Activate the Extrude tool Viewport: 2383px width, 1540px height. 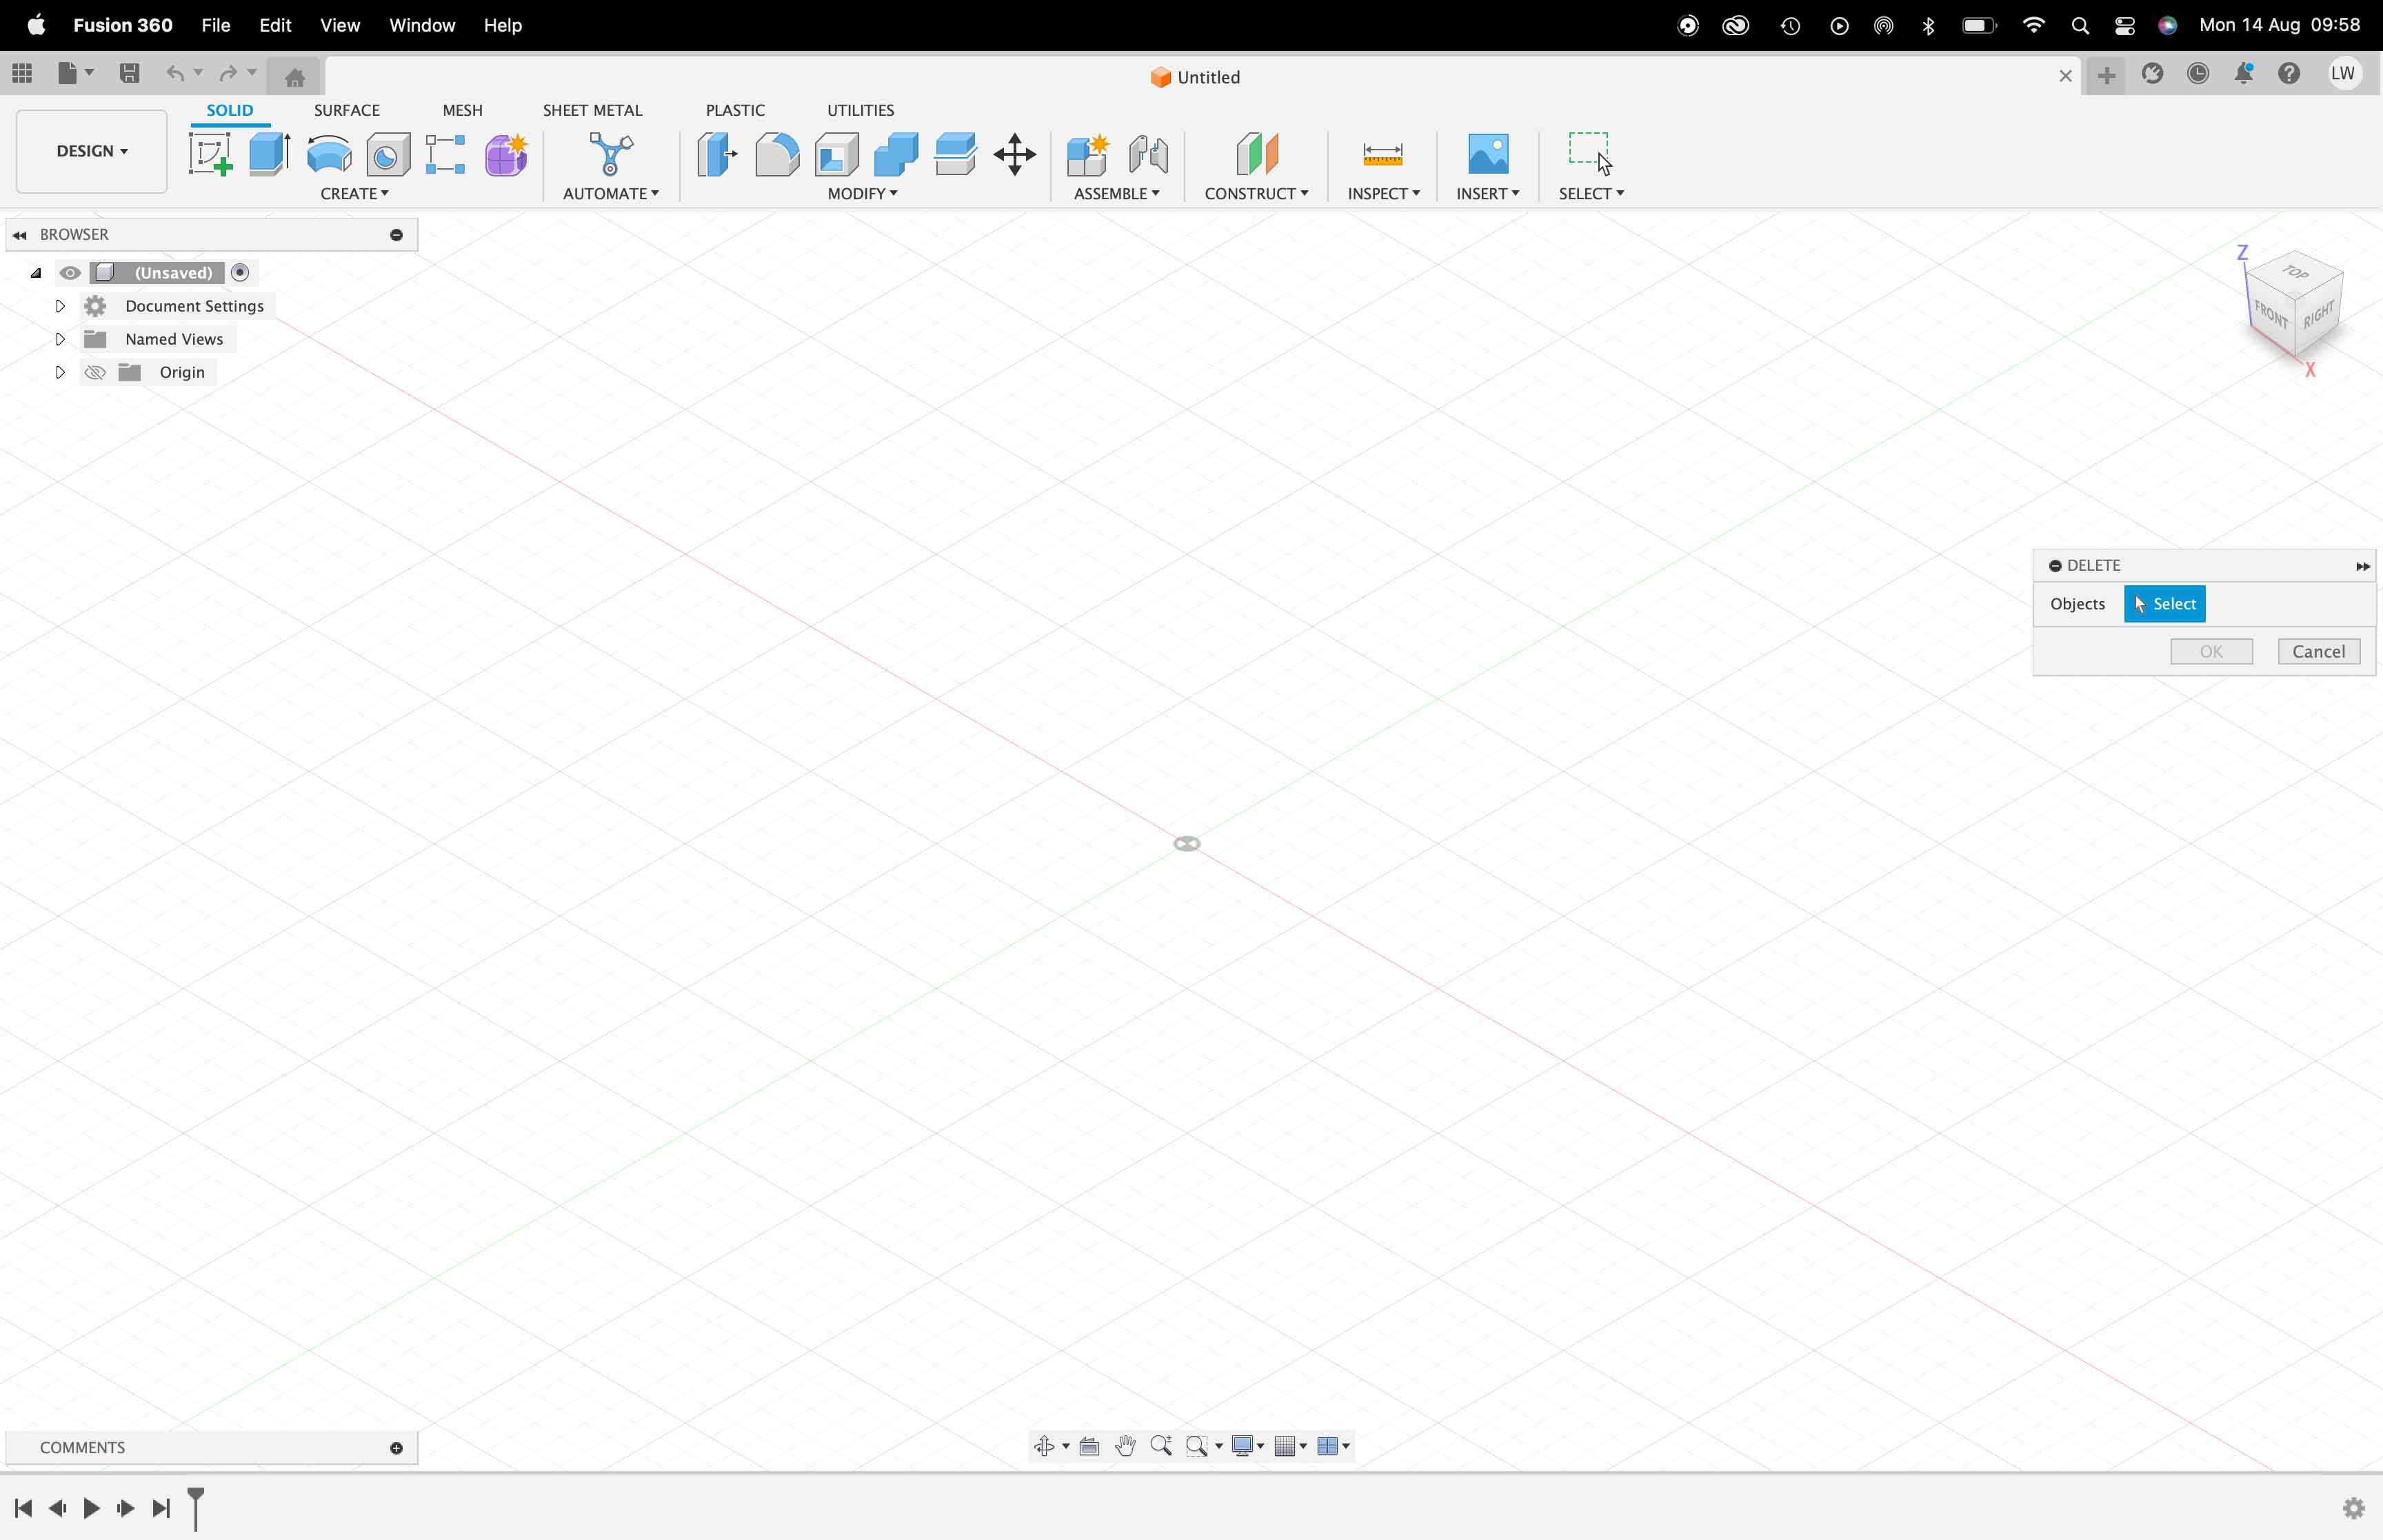(x=269, y=154)
